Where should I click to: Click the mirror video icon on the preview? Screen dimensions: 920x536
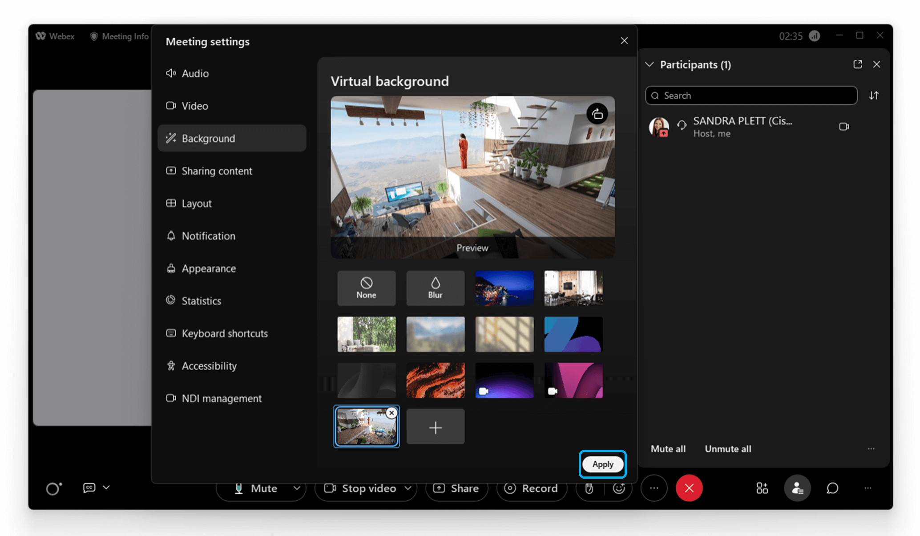597,114
